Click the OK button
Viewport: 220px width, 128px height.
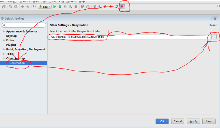(x=162, y=121)
